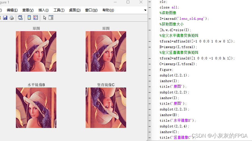Click the line title('水平镜像B');
252x141 pixels.
(x=178, y=121)
